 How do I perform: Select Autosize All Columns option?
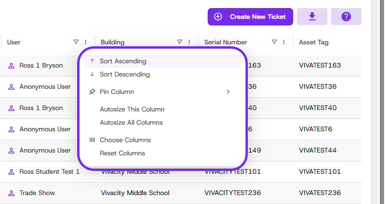click(x=131, y=122)
